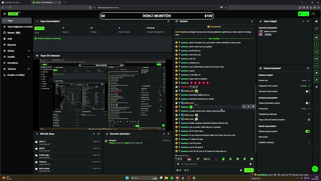Open Yasaklanmış kelimeler list

coord(284,114)
